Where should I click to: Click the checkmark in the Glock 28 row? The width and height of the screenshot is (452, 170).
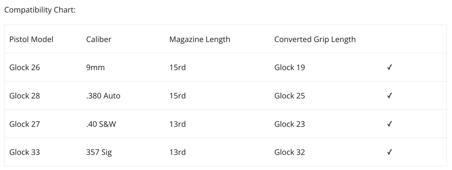(x=390, y=96)
